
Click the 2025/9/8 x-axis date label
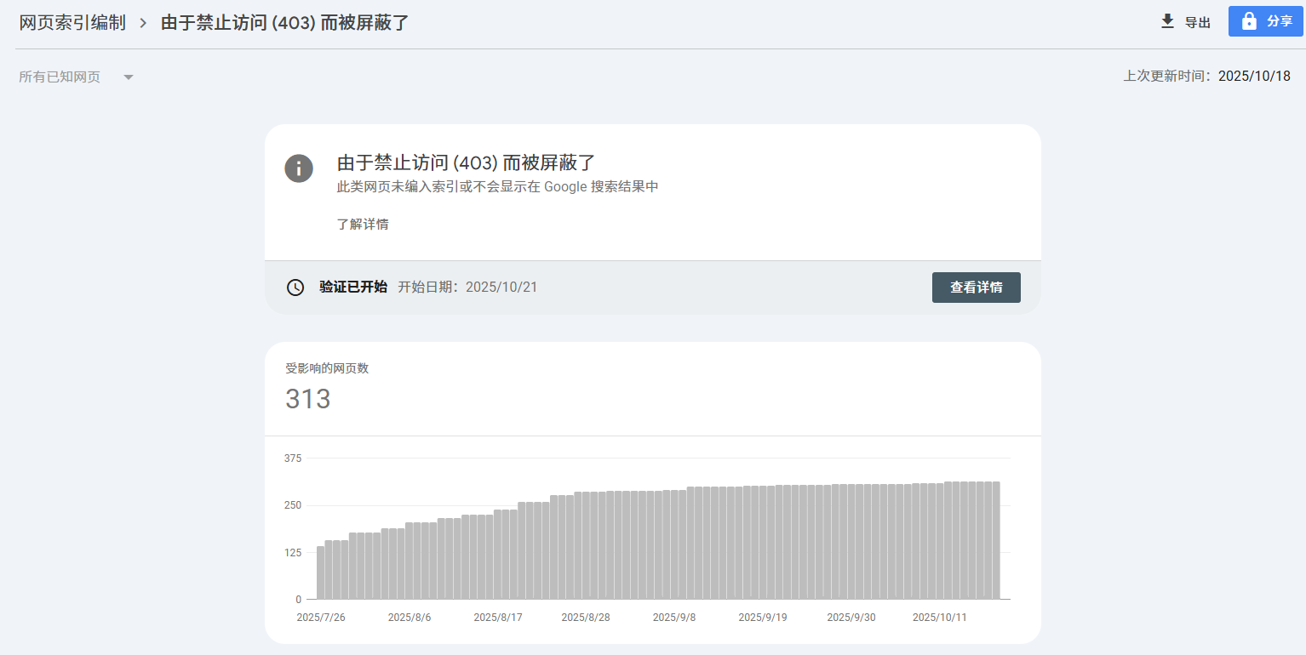674,617
